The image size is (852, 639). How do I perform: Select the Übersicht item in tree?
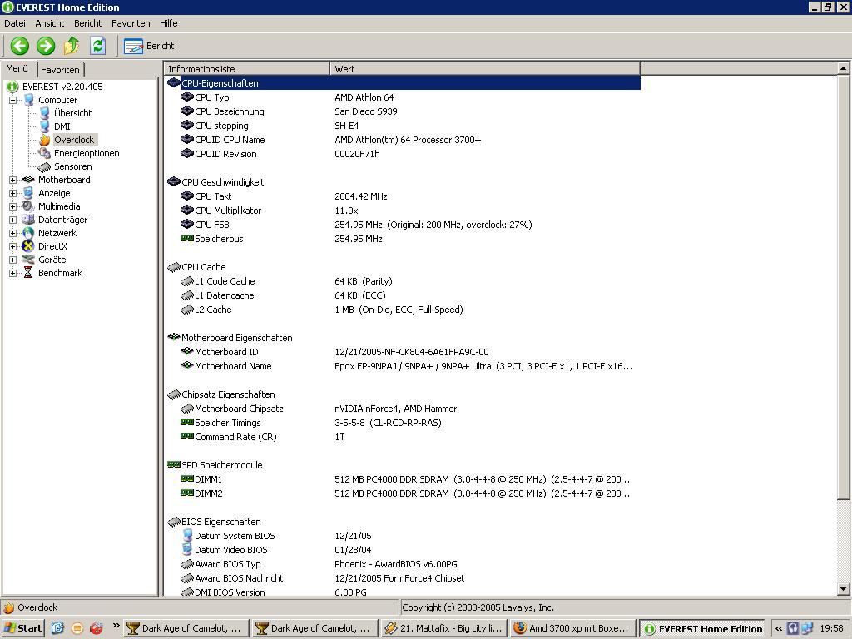click(73, 113)
